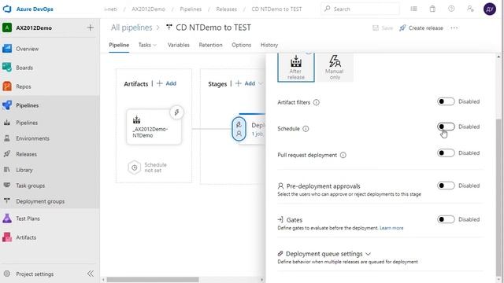Enable the Gates toggle
504x283 pixels.
coord(446,219)
